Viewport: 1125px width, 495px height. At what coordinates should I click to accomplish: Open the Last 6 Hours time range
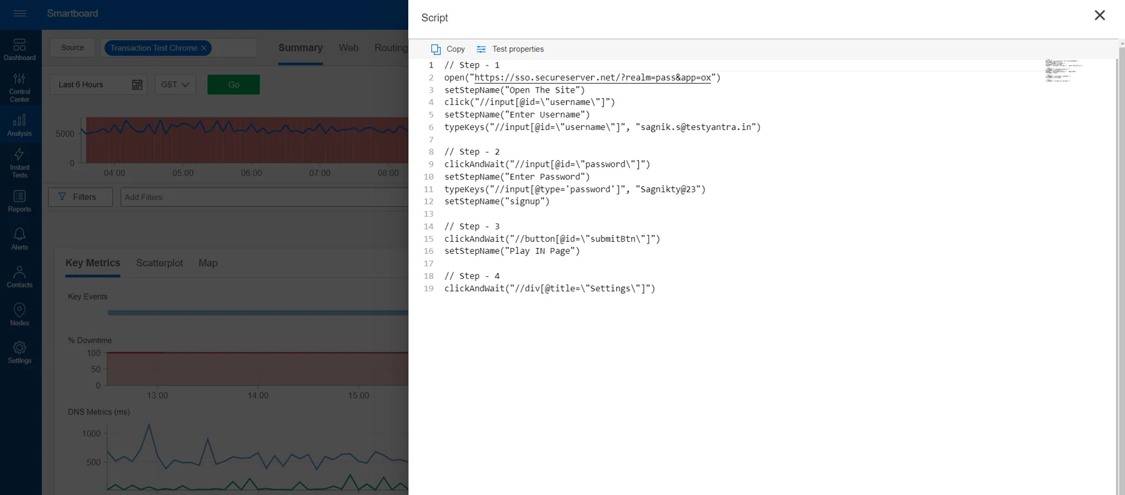98,84
